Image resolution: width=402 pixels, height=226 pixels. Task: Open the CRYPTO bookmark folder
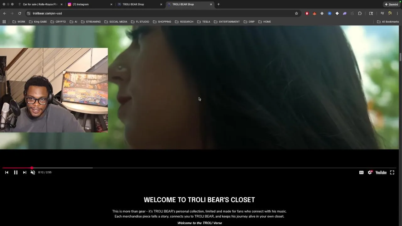pyautogui.click(x=58, y=22)
